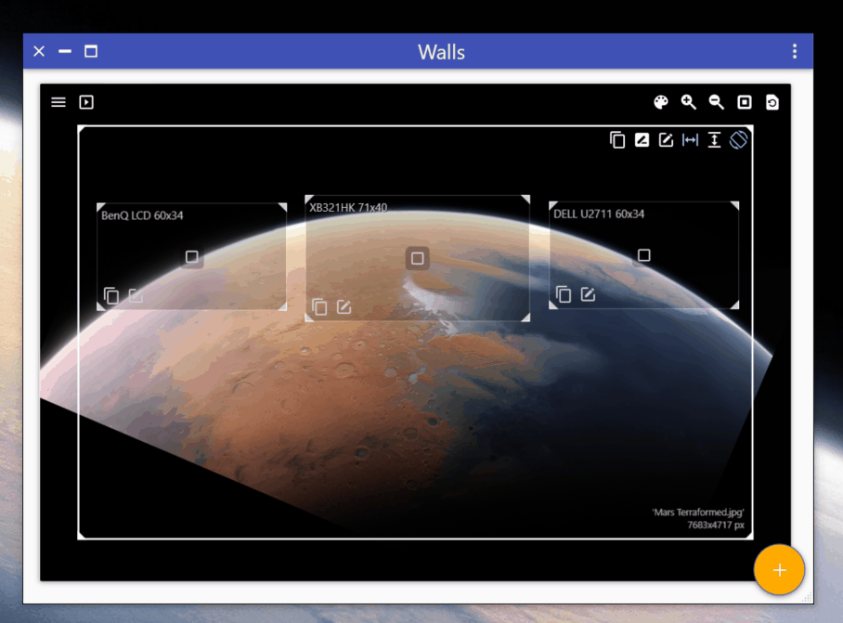This screenshot has width=843, height=623.
Task: Grab the XB321HK bottom-right corner handle
Action: coord(525,318)
